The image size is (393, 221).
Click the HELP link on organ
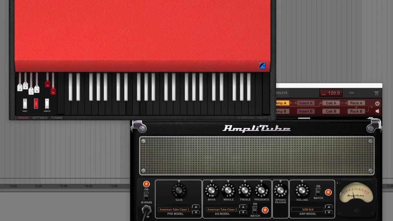point(262,118)
